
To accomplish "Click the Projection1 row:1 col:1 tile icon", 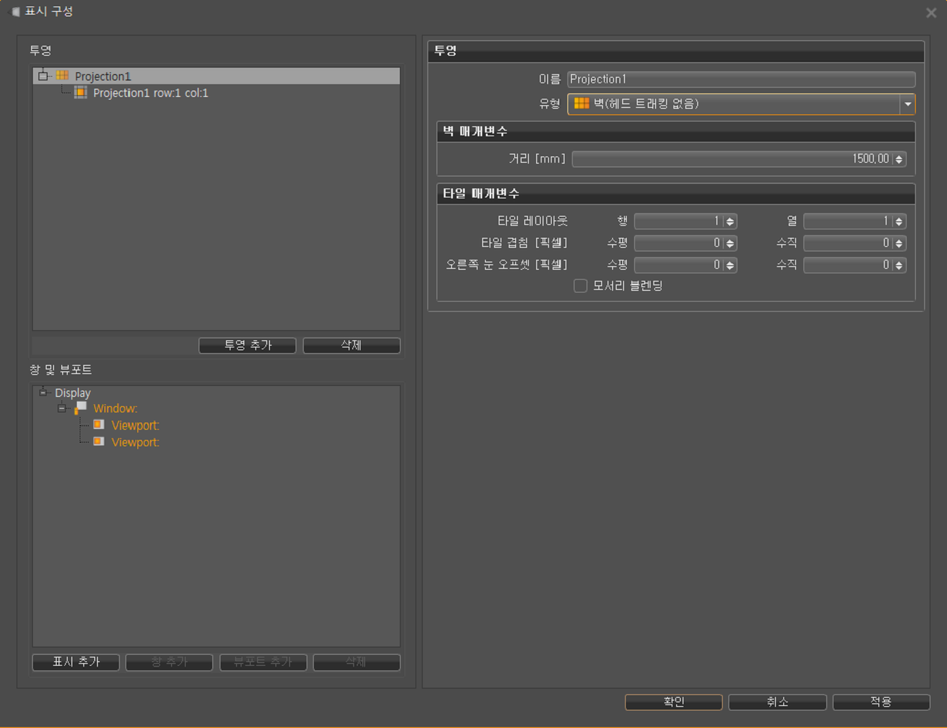I will [x=81, y=92].
